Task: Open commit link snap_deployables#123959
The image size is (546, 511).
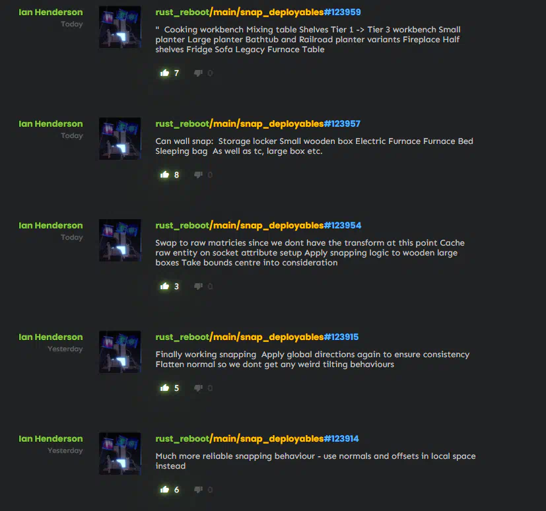Action: click(x=258, y=12)
